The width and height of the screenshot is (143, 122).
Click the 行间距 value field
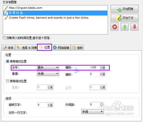click(x=95, y=104)
